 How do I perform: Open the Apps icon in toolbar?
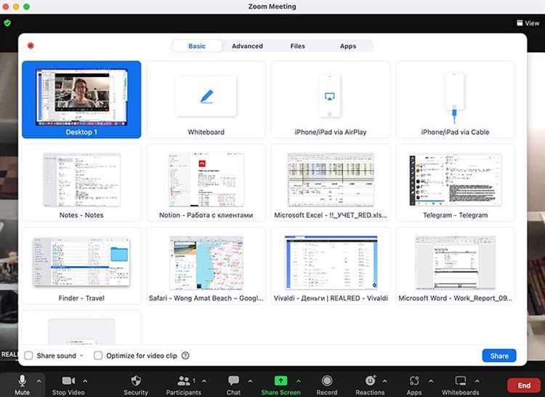click(414, 381)
